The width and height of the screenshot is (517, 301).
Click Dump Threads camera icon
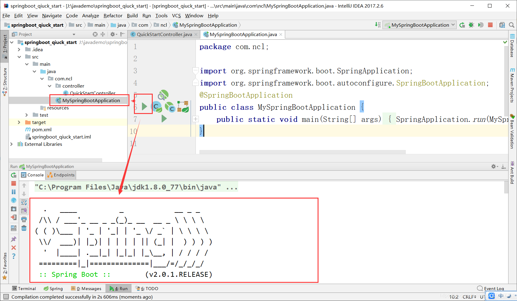pyautogui.click(x=14, y=209)
